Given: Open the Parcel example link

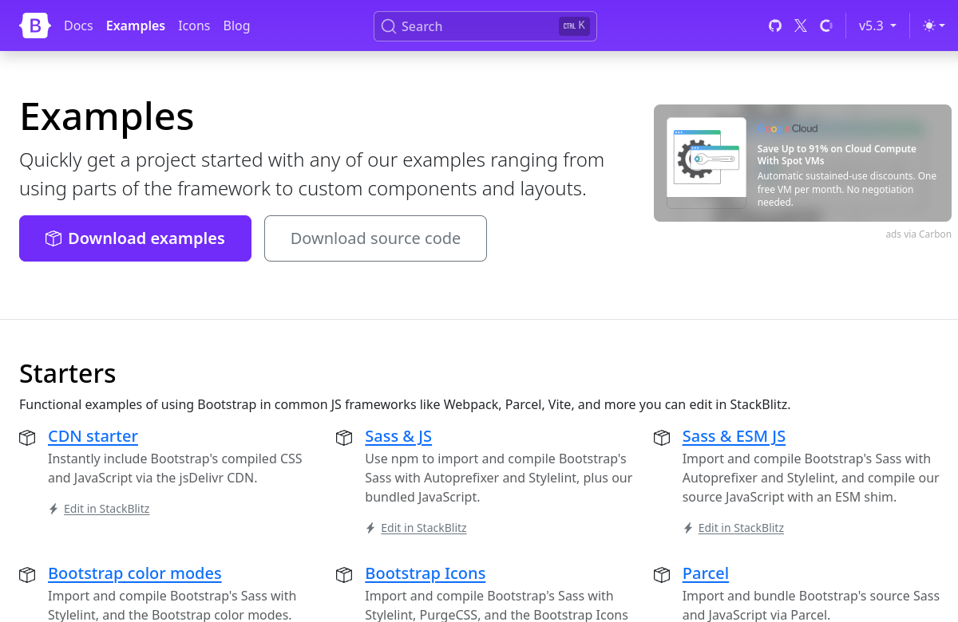Looking at the screenshot, I should point(706,573).
